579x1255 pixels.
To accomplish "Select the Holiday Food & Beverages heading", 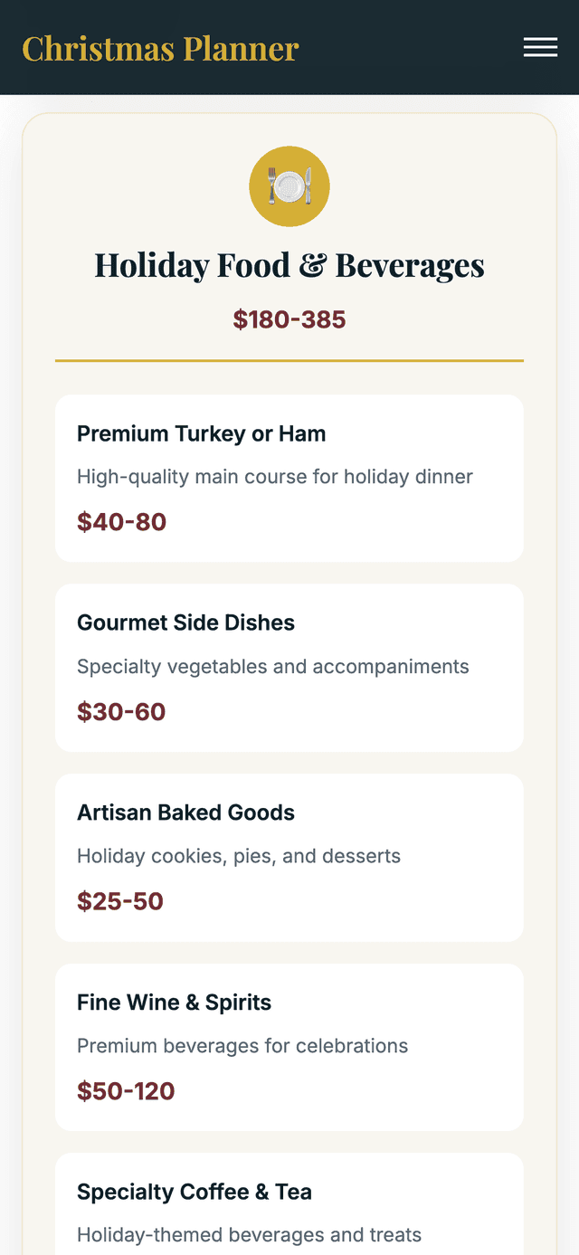I will click(289, 265).
